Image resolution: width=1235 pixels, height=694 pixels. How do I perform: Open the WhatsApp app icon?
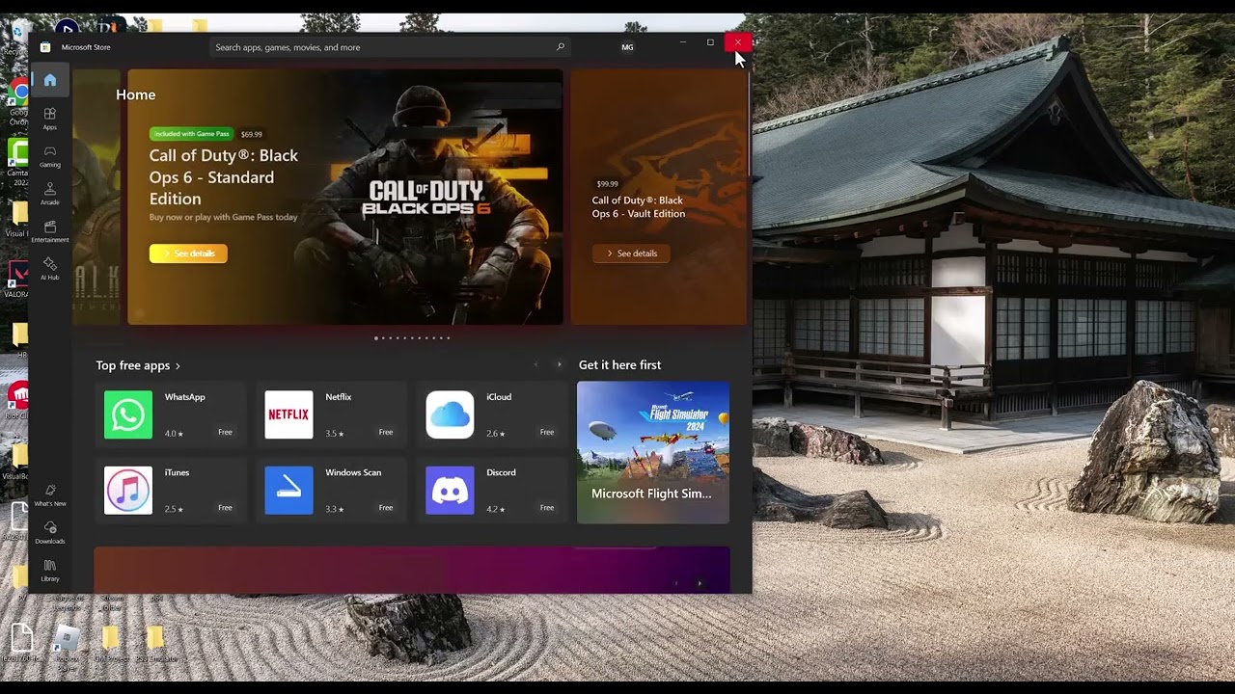[128, 414]
